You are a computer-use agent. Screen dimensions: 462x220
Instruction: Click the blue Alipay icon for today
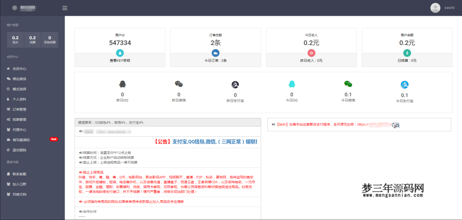tap(405, 85)
